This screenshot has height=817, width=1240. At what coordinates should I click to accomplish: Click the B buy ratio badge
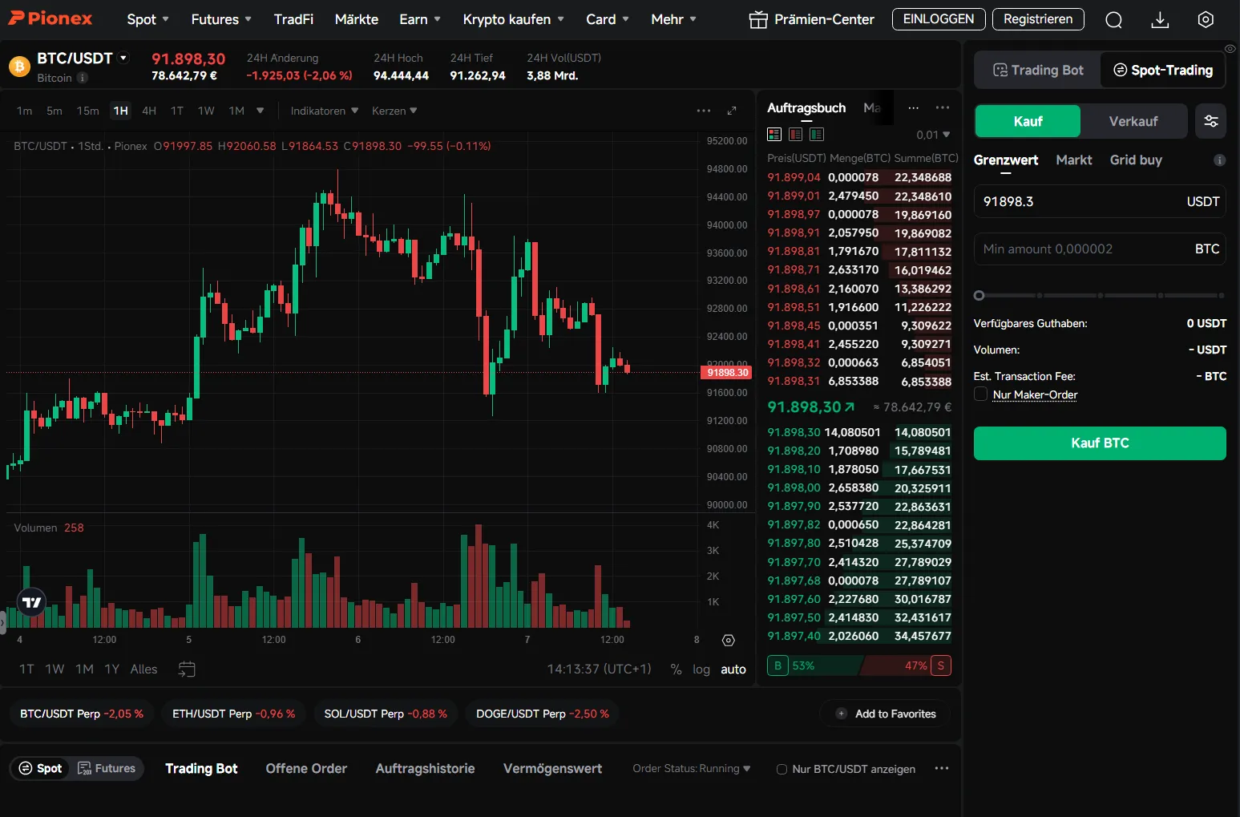tap(778, 665)
